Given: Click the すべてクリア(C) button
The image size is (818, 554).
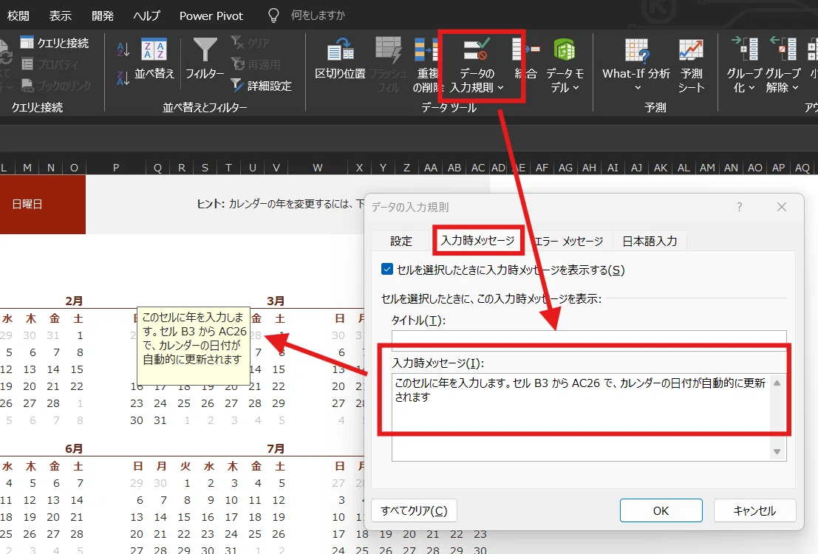Looking at the screenshot, I should [x=415, y=510].
